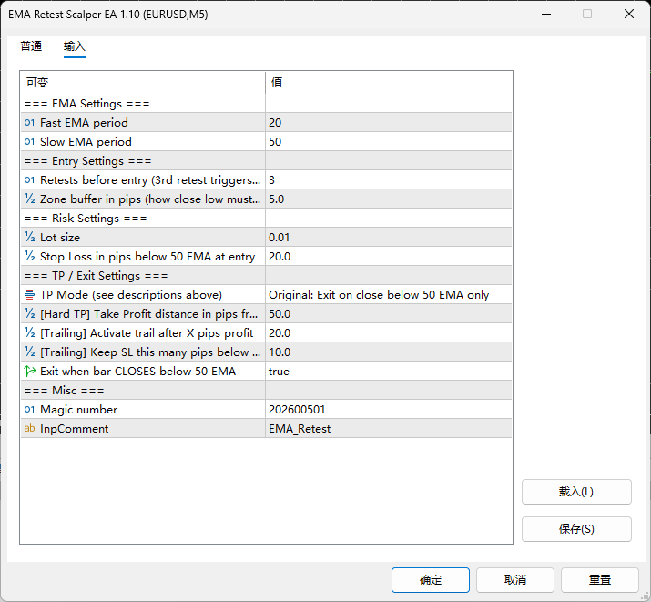Select 'Lot size' label
651x602 pixels.
tap(60, 237)
